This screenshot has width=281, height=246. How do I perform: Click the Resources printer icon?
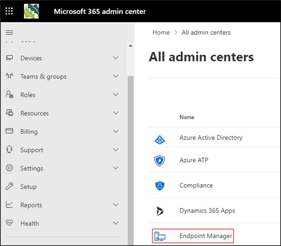(x=9, y=113)
